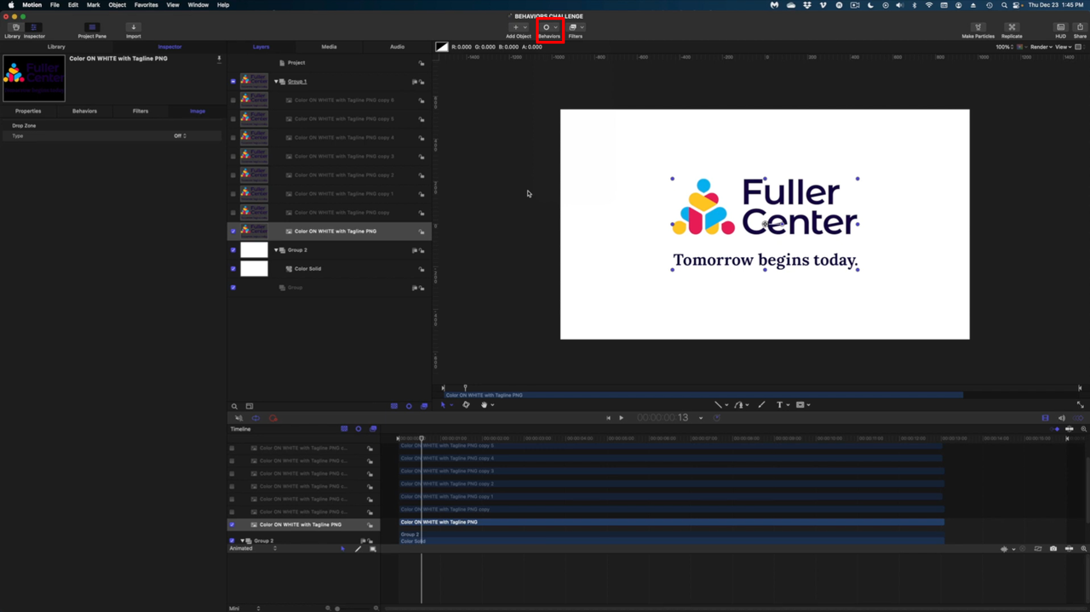The image size is (1090, 612).
Task: Select the keyframe editor sketch pencil tool
Action: (358, 549)
